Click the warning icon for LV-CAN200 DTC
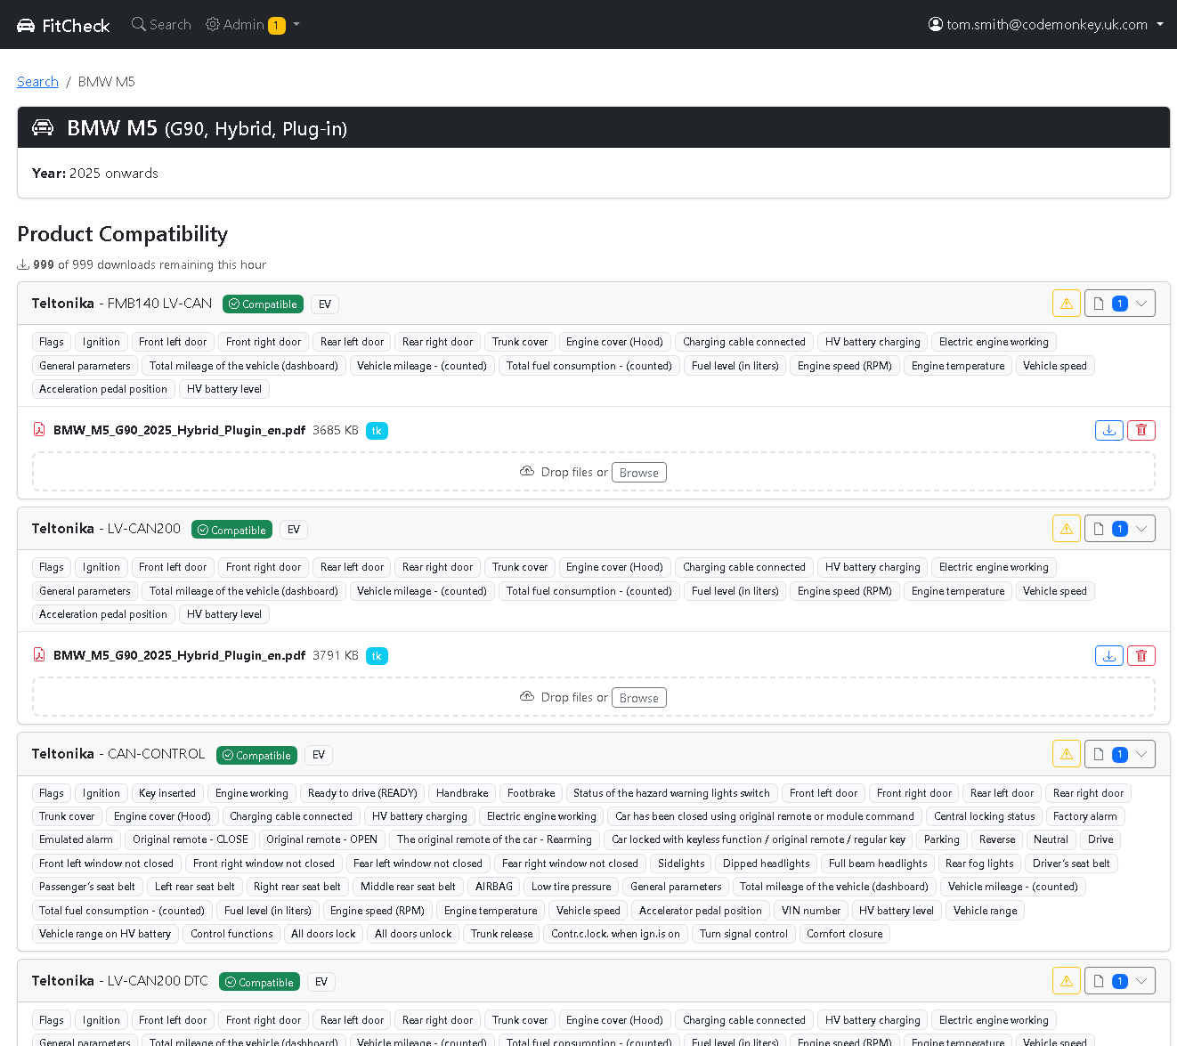The height and width of the screenshot is (1046, 1177). pos(1067,981)
